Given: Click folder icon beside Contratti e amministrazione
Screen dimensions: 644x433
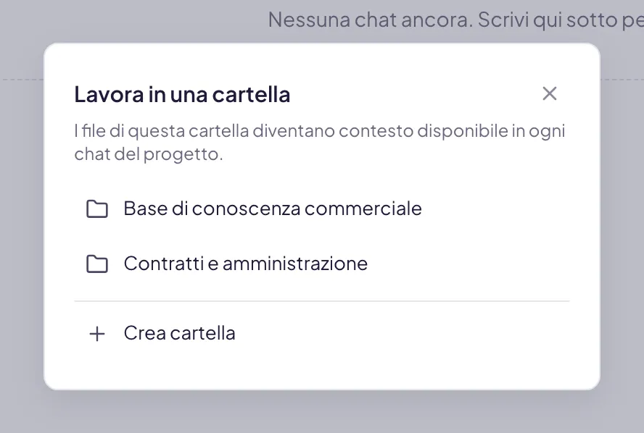Looking at the screenshot, I should point(97,264).
